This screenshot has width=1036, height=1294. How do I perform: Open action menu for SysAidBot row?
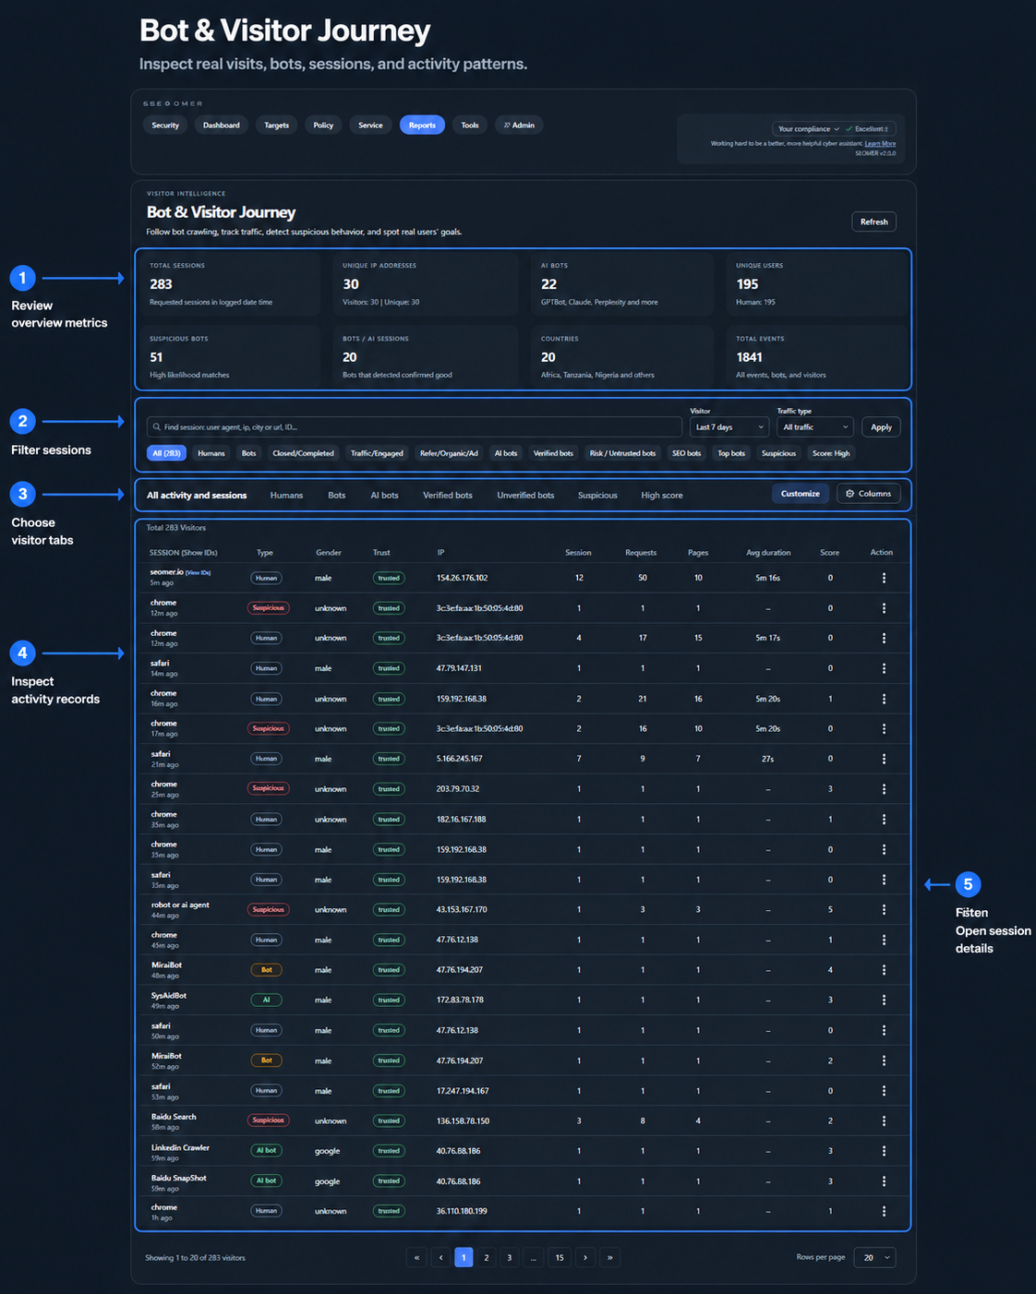[x=884, y=1000]
